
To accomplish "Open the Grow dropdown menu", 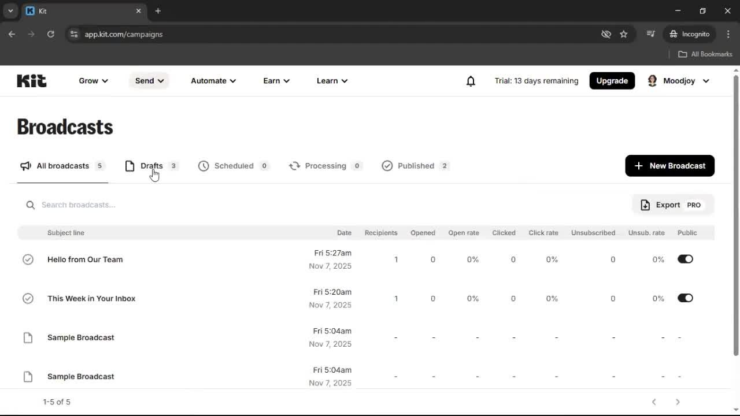I will click(92, 81).
